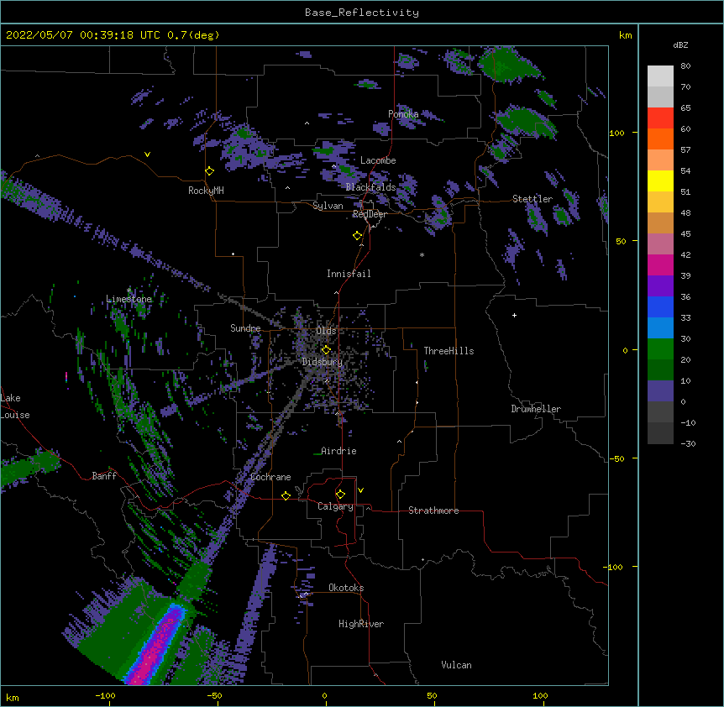This screenshot has height=707, width=724.
Task: Select the yellow diamond marker south of RedDeer
Action: tap(358, 236)
